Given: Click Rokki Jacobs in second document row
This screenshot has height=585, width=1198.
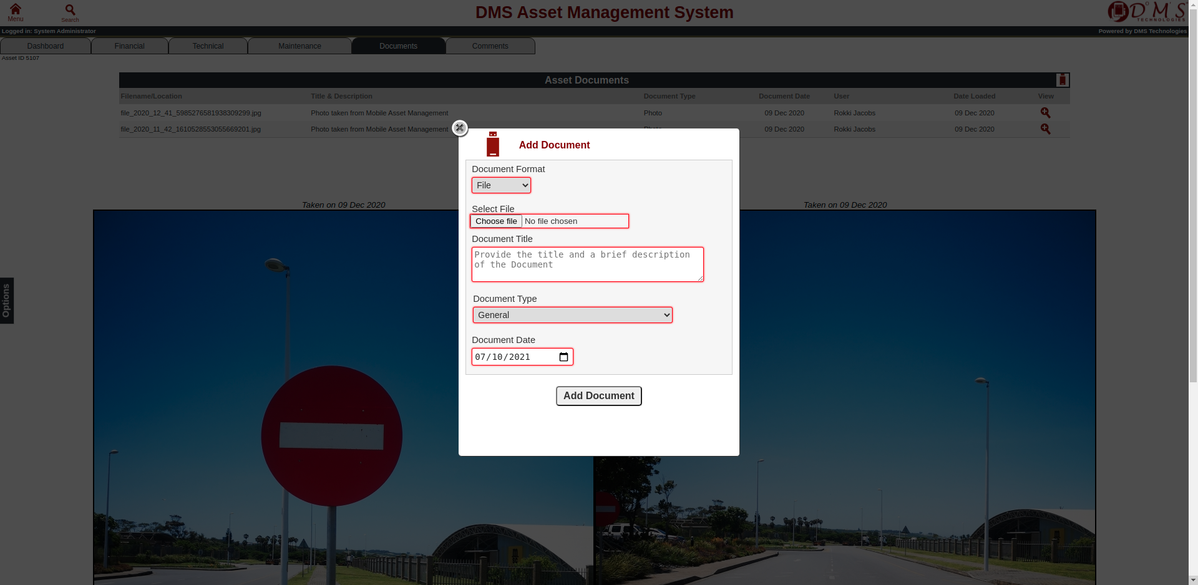Looking at the screenshot, I should point(854,129).
